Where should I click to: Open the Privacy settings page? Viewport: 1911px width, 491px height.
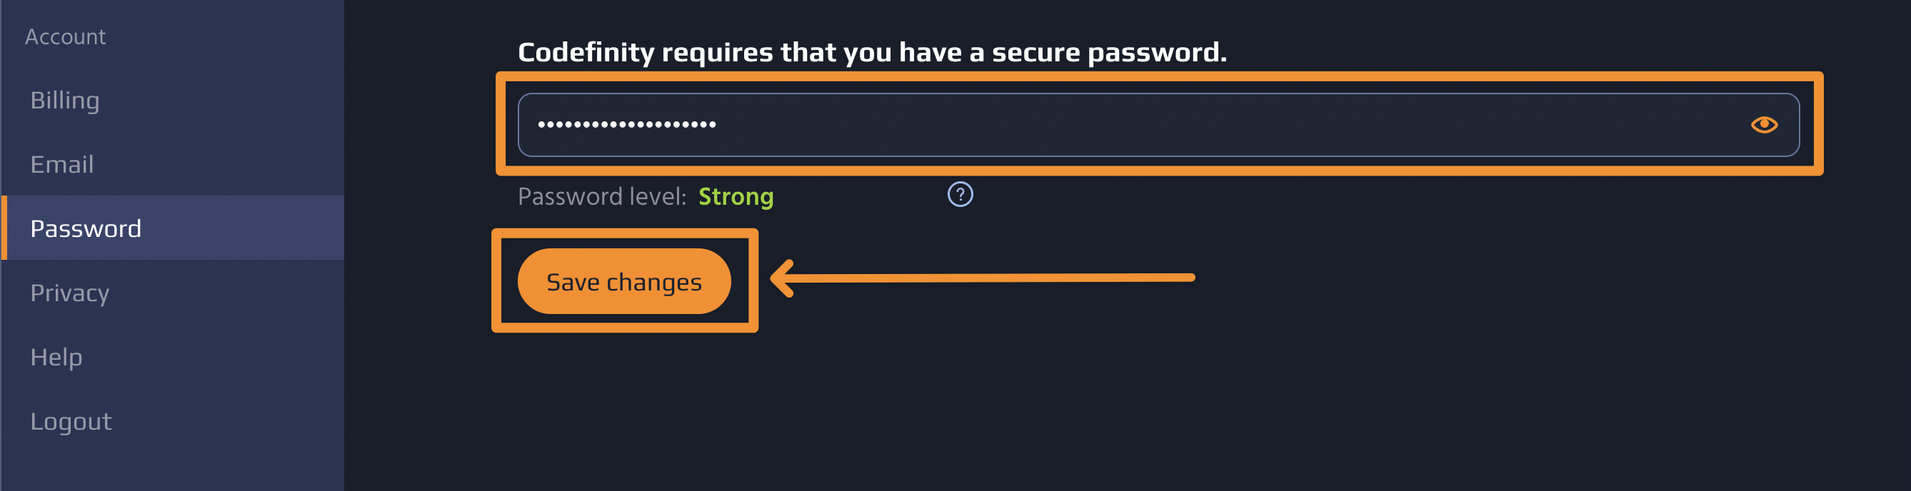[x=70, y=292]
